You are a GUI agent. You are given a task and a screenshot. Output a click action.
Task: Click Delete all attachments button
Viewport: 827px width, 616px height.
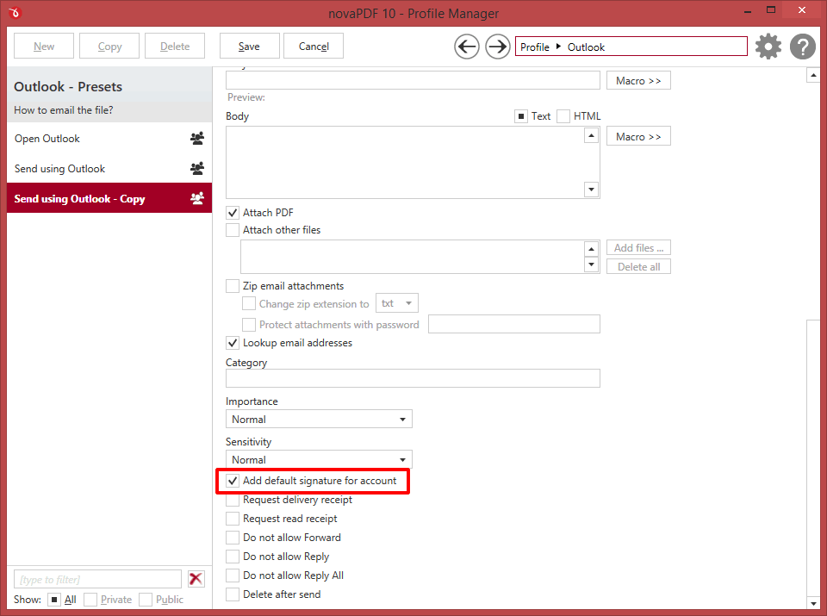coord(638,267)
